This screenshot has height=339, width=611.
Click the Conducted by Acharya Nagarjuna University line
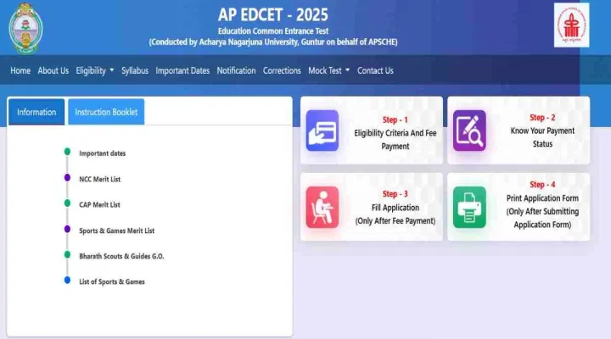[x=273, y=42]
